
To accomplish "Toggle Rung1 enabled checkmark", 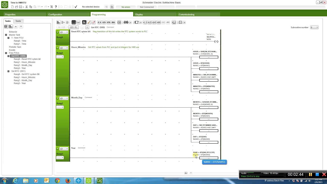I will coord(57,48).
